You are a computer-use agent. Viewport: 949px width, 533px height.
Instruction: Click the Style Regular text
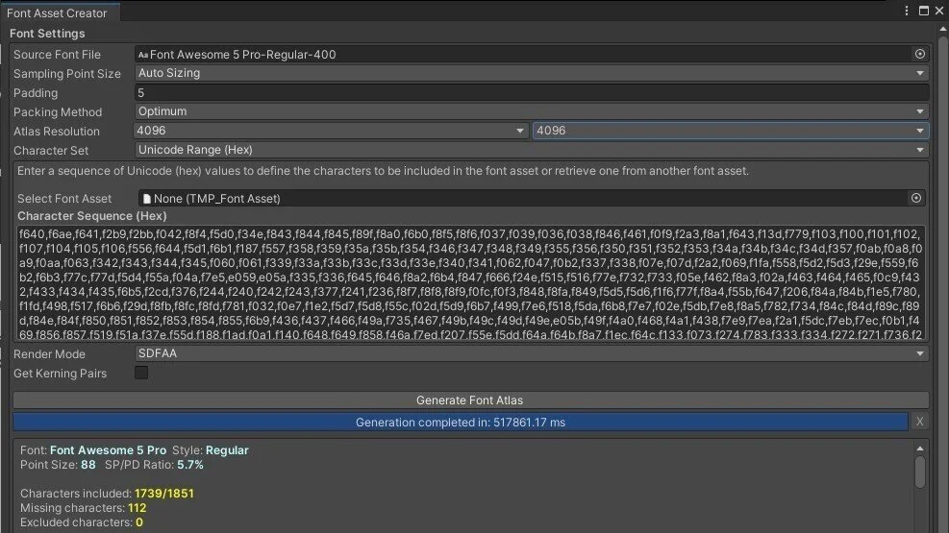[x=227, y=450]
